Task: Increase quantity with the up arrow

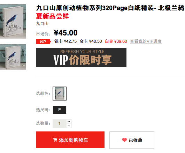Action: click(x=69, y=121)
